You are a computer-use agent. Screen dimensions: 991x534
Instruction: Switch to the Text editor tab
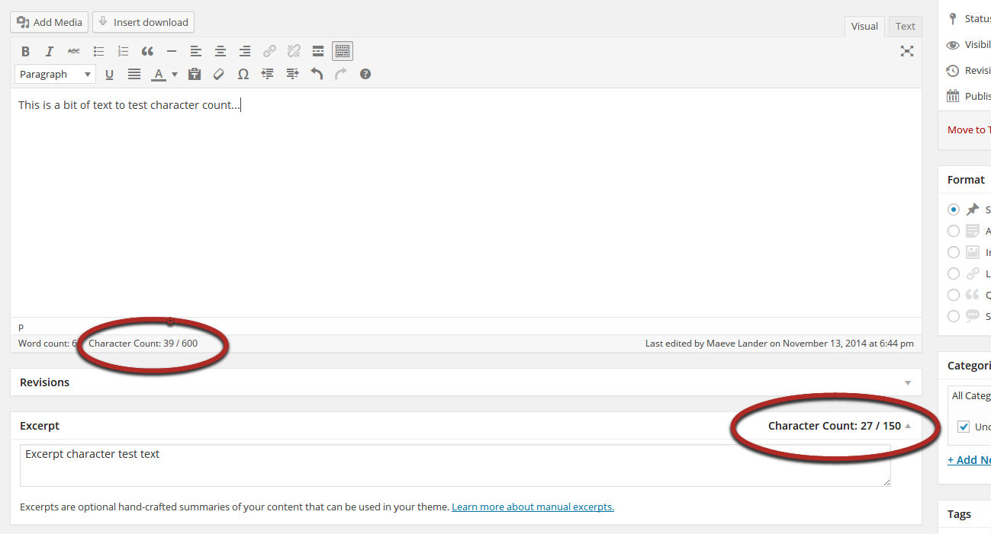click(905, 26)
